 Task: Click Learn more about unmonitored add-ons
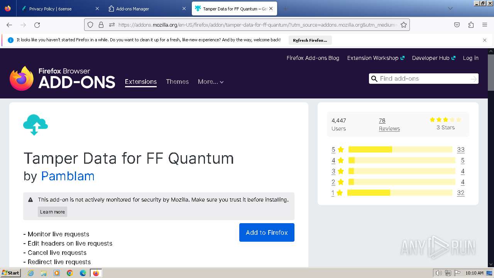click(52, 212)
